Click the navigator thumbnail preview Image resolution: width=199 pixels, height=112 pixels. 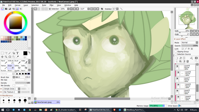click(x=187, y=18)
